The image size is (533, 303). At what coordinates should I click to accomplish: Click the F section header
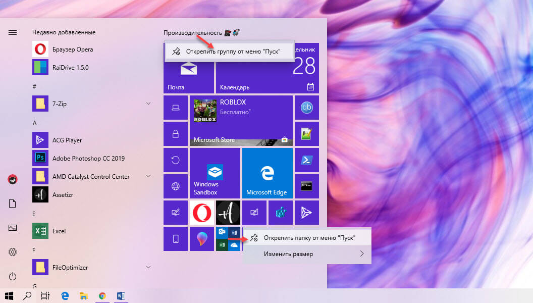pos(34,250)
